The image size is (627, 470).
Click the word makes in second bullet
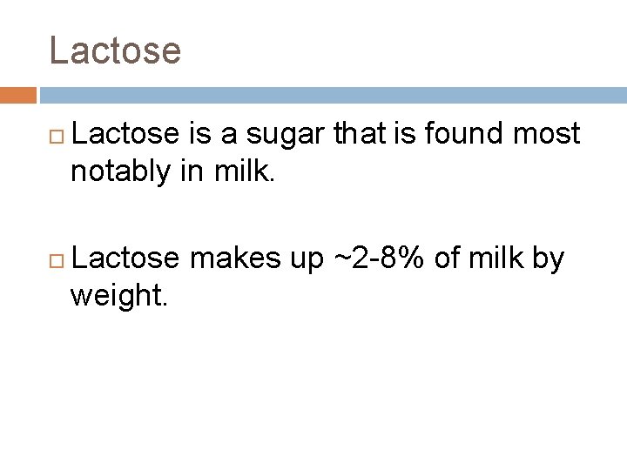pyautogui.click(x=235, y=258)
